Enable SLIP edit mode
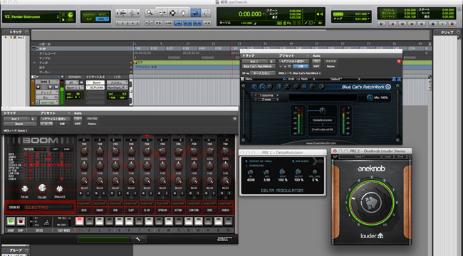The image size is (463, 256). (88, 19)
